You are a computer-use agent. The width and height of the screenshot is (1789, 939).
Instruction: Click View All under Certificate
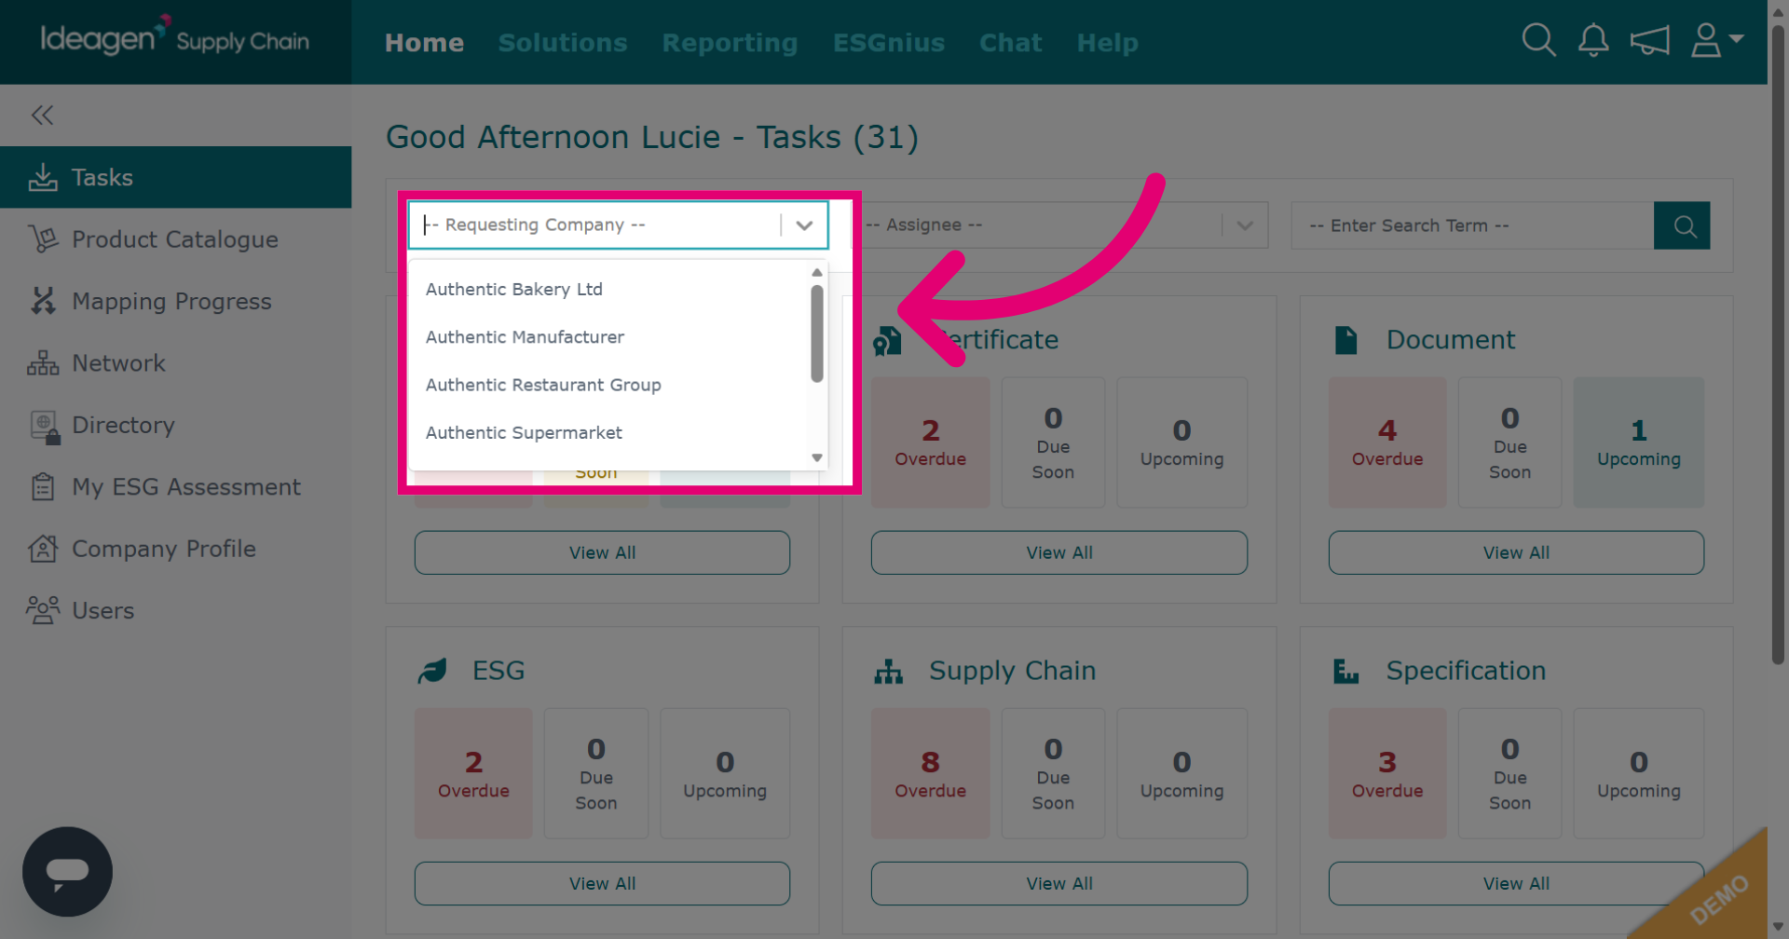(1059, 552)
